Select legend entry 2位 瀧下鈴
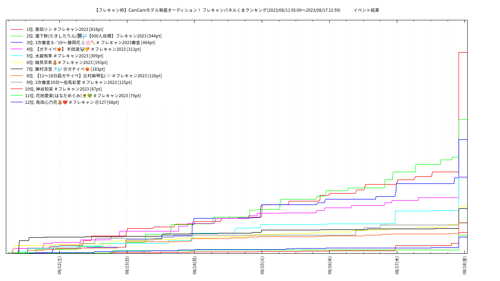 (x=94, y=36)
